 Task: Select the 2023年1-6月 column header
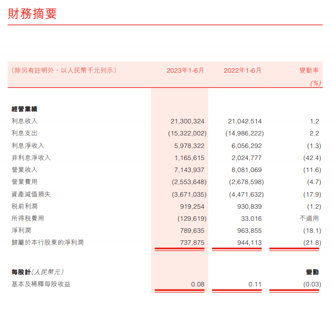click(185, 71)
